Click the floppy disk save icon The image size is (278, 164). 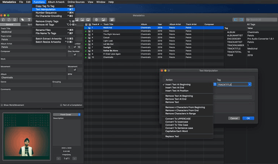112,20
